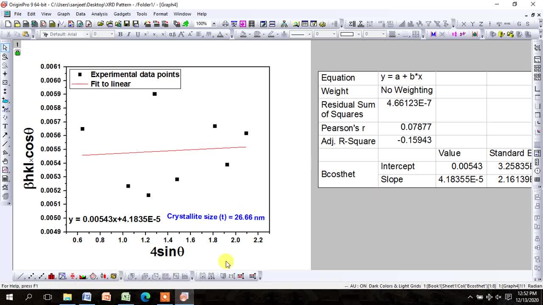Select the Pan hand tool
The height and width of the screenshot is (305, 543).
click(x=5, y=161)
